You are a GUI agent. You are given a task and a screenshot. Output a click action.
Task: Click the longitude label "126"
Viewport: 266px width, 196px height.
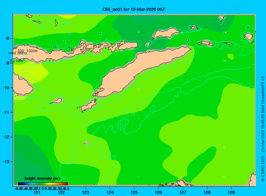(158, 192)
